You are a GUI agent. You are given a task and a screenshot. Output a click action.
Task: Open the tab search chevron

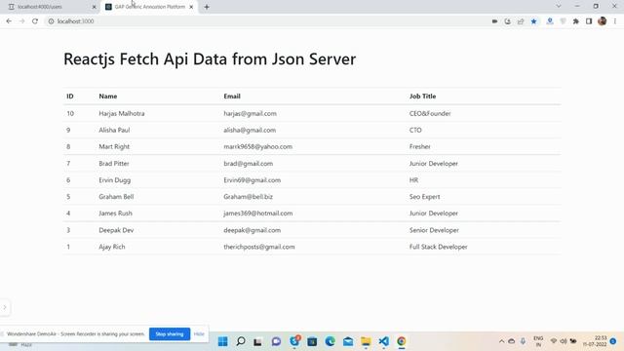tap(559, 6)
